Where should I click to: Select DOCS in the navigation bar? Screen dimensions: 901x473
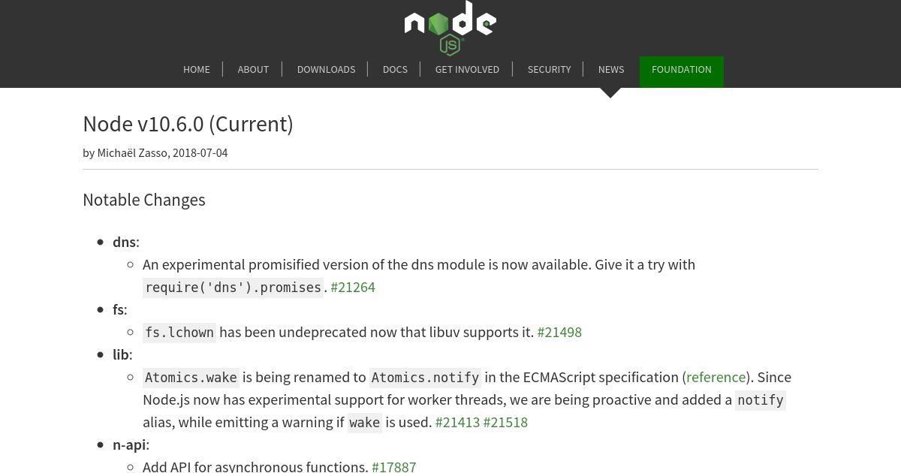click(395, 69)
